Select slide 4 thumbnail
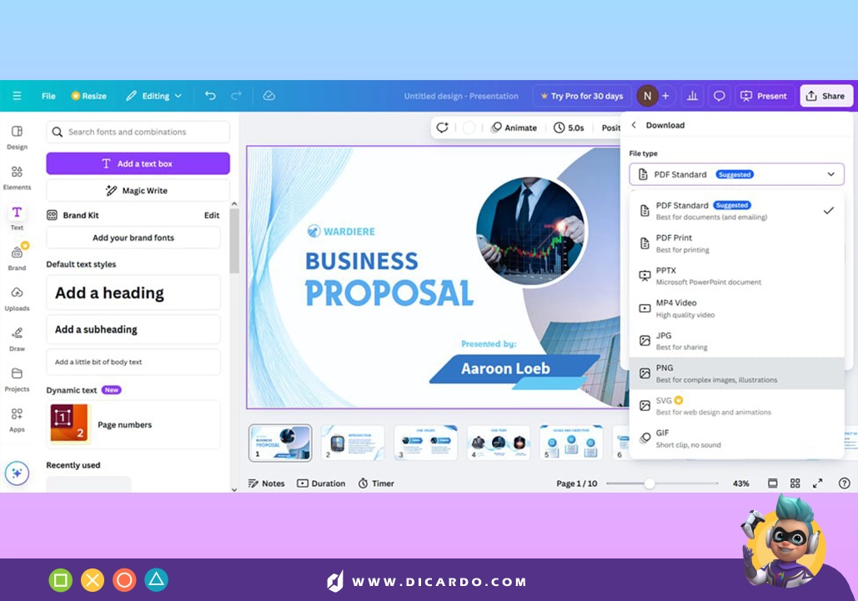 tap(499, 443)
